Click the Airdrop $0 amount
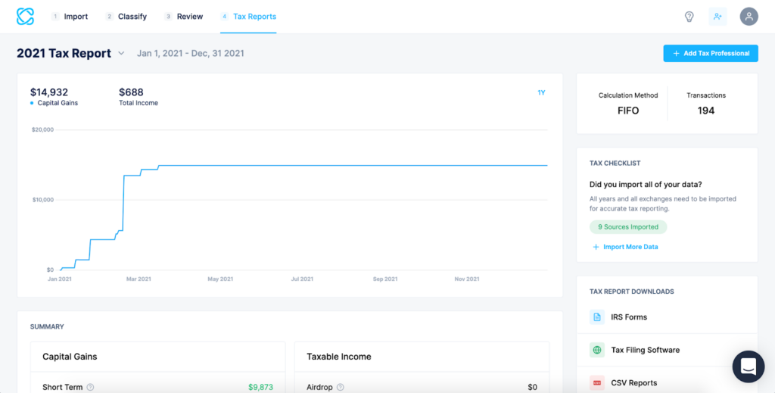This screenshot has height=393, width=775. coord(532,387)
